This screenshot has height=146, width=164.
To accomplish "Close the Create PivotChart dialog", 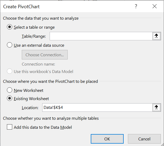I will click(154, 7).
